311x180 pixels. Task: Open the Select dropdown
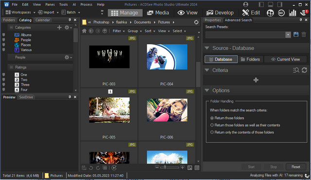[x=179, y=31]
